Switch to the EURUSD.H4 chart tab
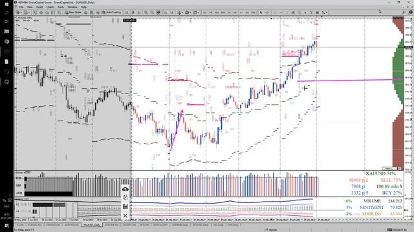414x232 pixels. click(x=34, y=225)
